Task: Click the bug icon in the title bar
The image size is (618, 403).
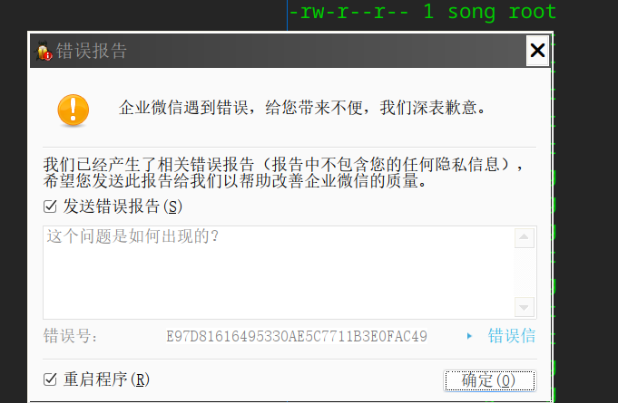Action: pos(44,51)
